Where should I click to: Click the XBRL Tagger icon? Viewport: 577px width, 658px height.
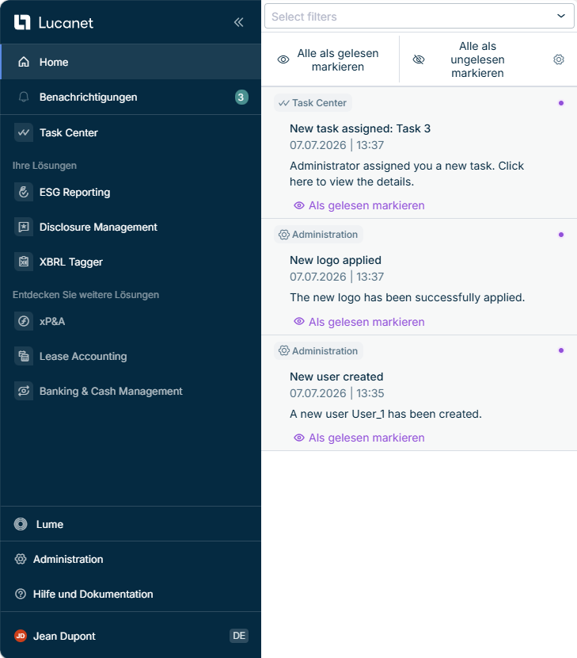pyautogui.click(x=24, y=262)
